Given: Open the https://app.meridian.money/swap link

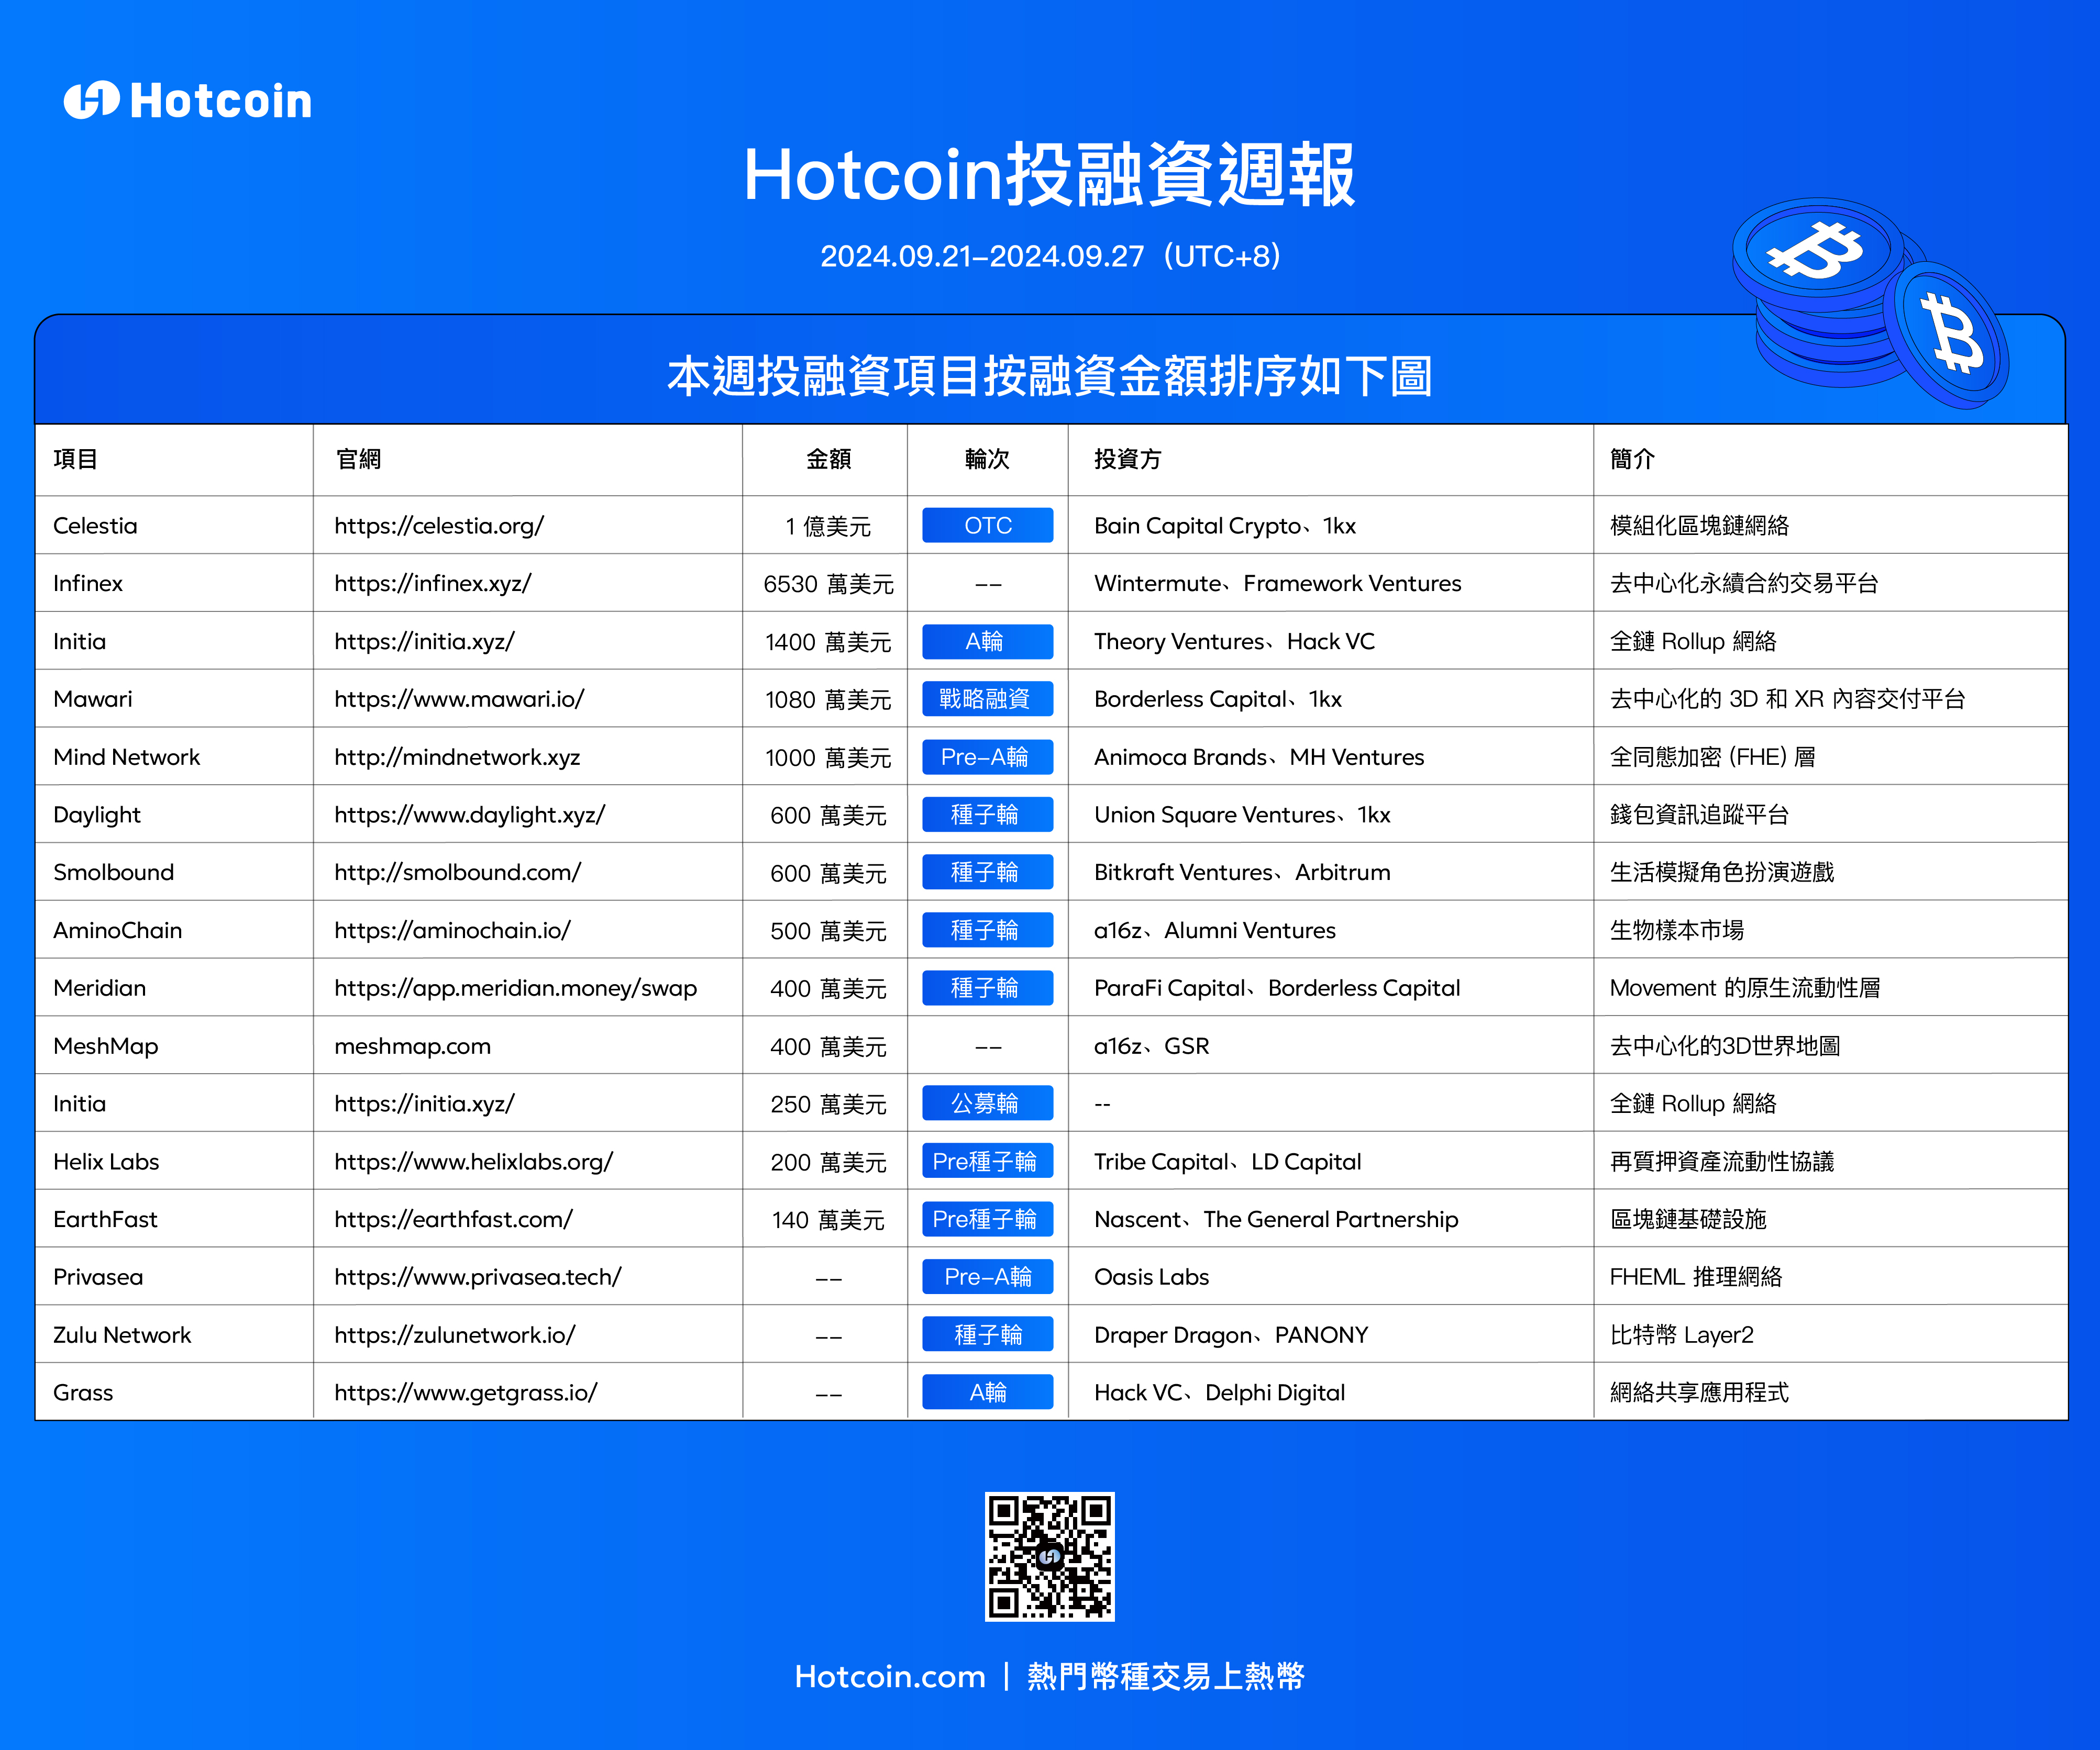Looking at the screenshot, I should click(x=515, y=988).
